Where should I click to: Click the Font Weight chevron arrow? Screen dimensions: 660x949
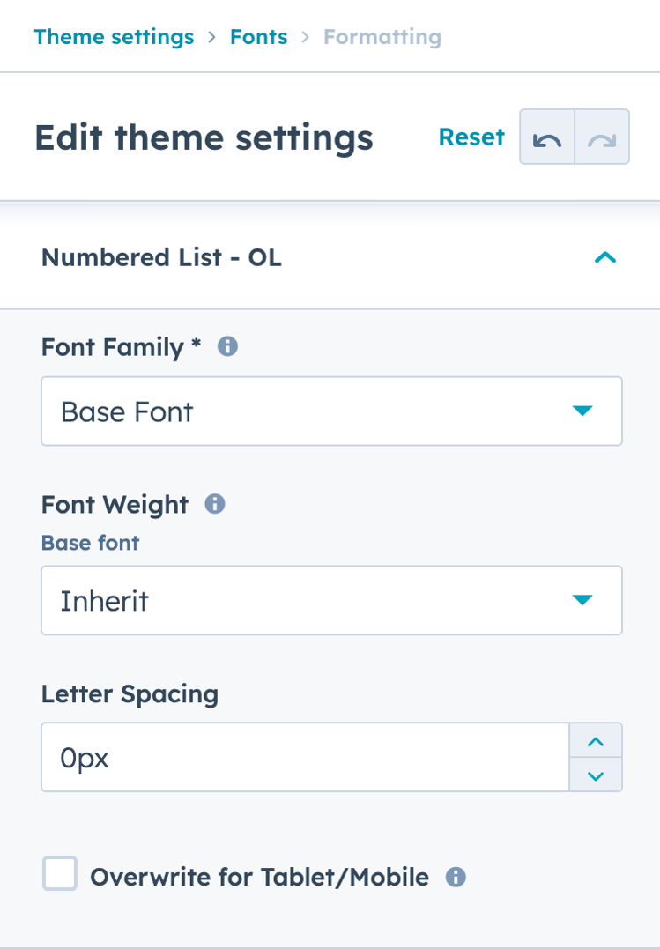pyautogui.click(x=582, y=600)
